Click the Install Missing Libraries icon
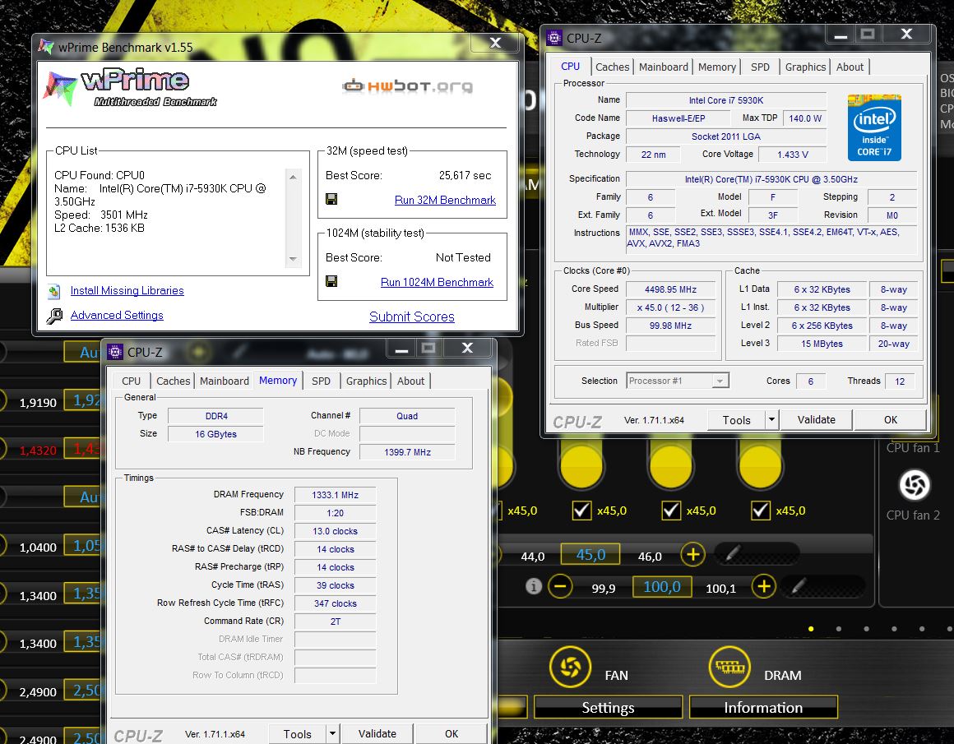954x744 pixels. (54, 291)
